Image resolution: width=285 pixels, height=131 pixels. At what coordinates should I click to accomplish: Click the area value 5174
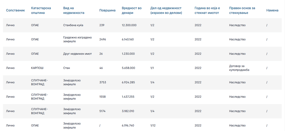[102, 111]
